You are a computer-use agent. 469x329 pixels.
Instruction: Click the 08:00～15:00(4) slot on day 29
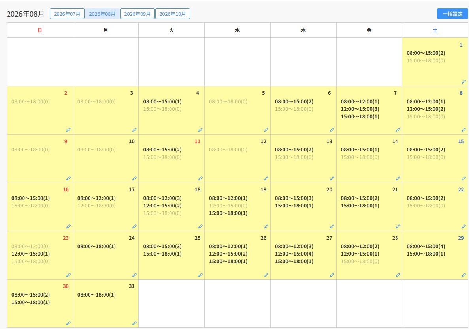pos(426,246)
